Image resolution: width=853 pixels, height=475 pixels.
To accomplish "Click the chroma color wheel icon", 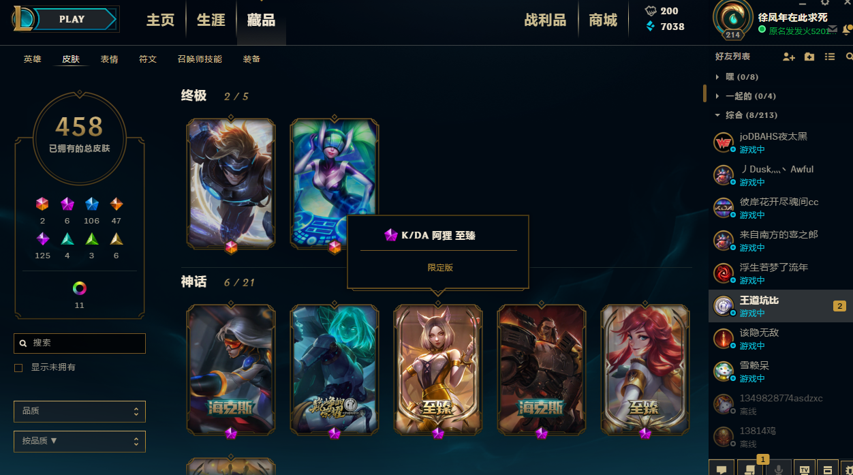I will point(80,288).
